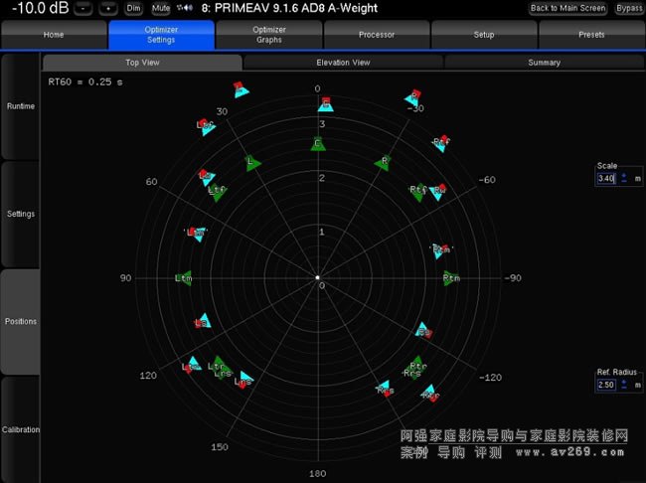The height and width of the screenshot is (483, 646).
Task: Decrease volume with the minus button
Action: (82, 8)
